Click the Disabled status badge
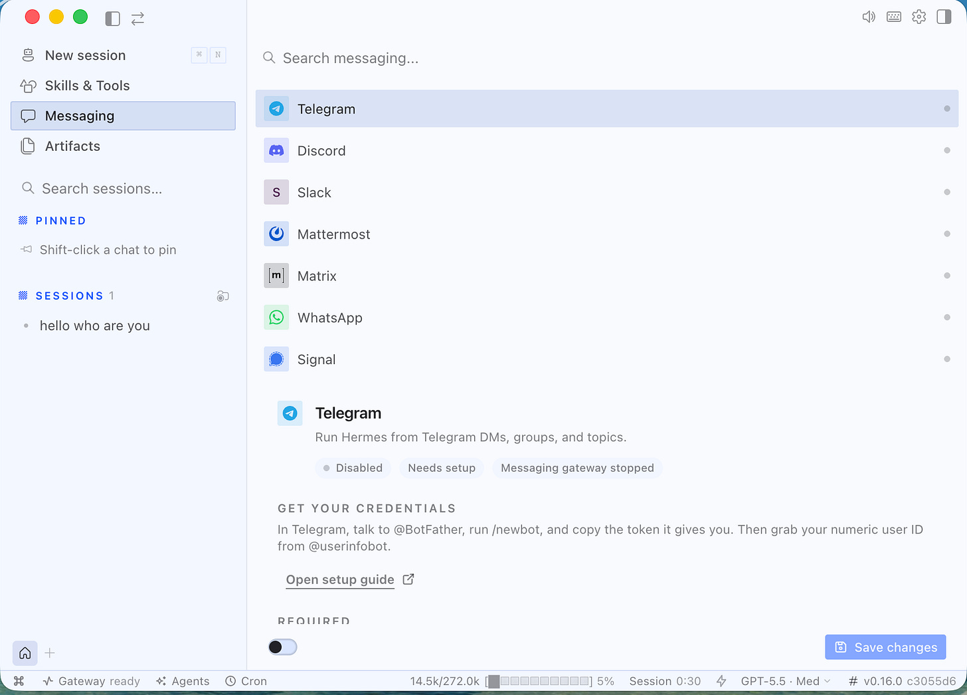Screen dimensions: 967x695 tap(353, 468)
